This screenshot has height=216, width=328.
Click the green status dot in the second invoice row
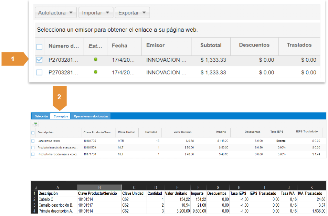click(95, 72)
